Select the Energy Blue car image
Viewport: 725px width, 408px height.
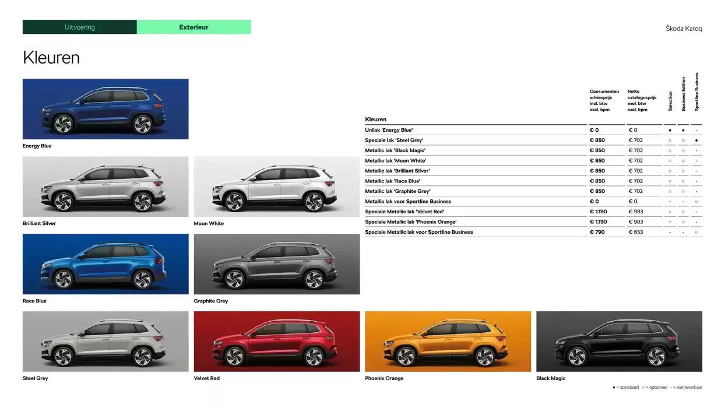tap(105, 108)
